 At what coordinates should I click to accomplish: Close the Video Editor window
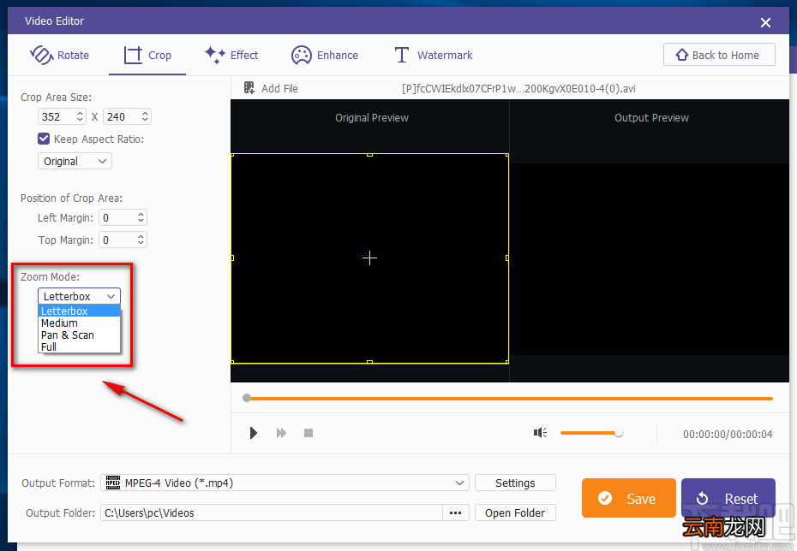[765, 22]
